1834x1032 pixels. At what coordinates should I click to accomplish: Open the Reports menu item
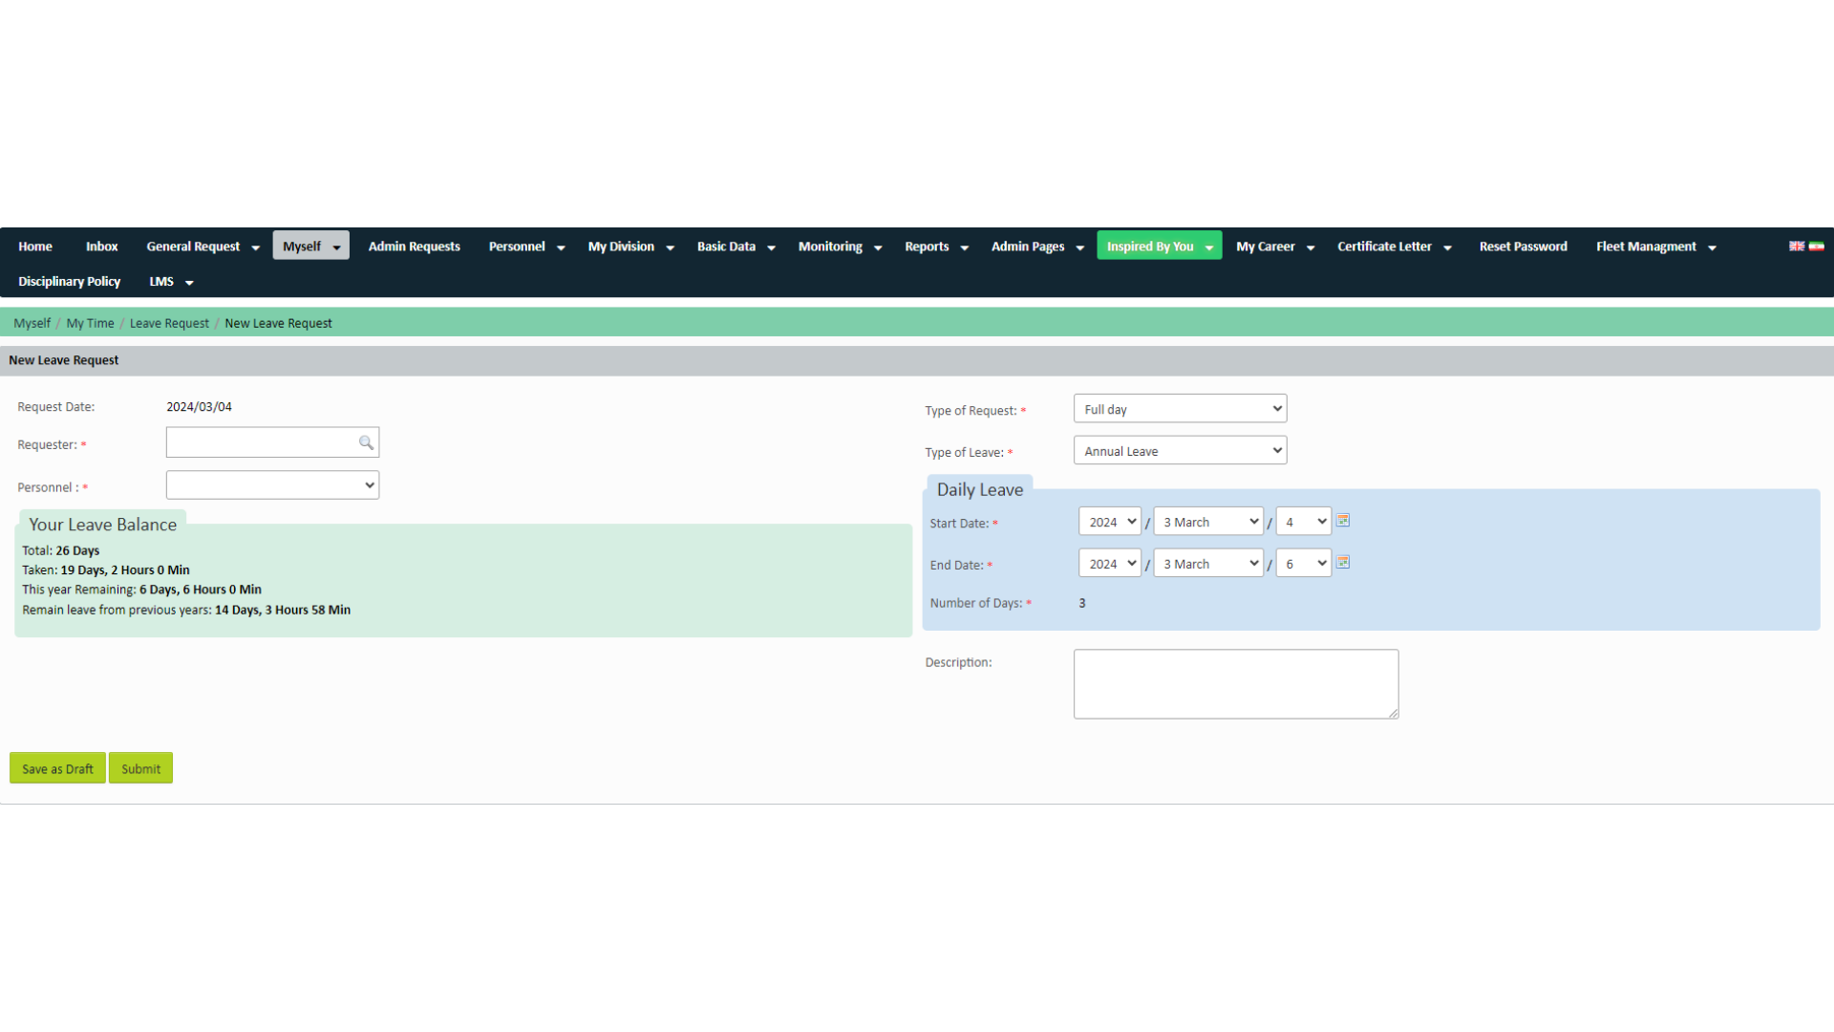click(x=928, y=246)
